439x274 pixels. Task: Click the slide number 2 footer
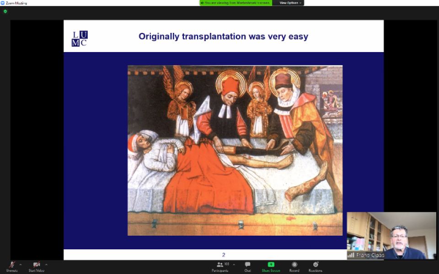point(224,255)
